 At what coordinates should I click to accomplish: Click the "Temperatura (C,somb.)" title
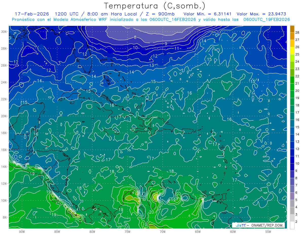tap(155, 6)
